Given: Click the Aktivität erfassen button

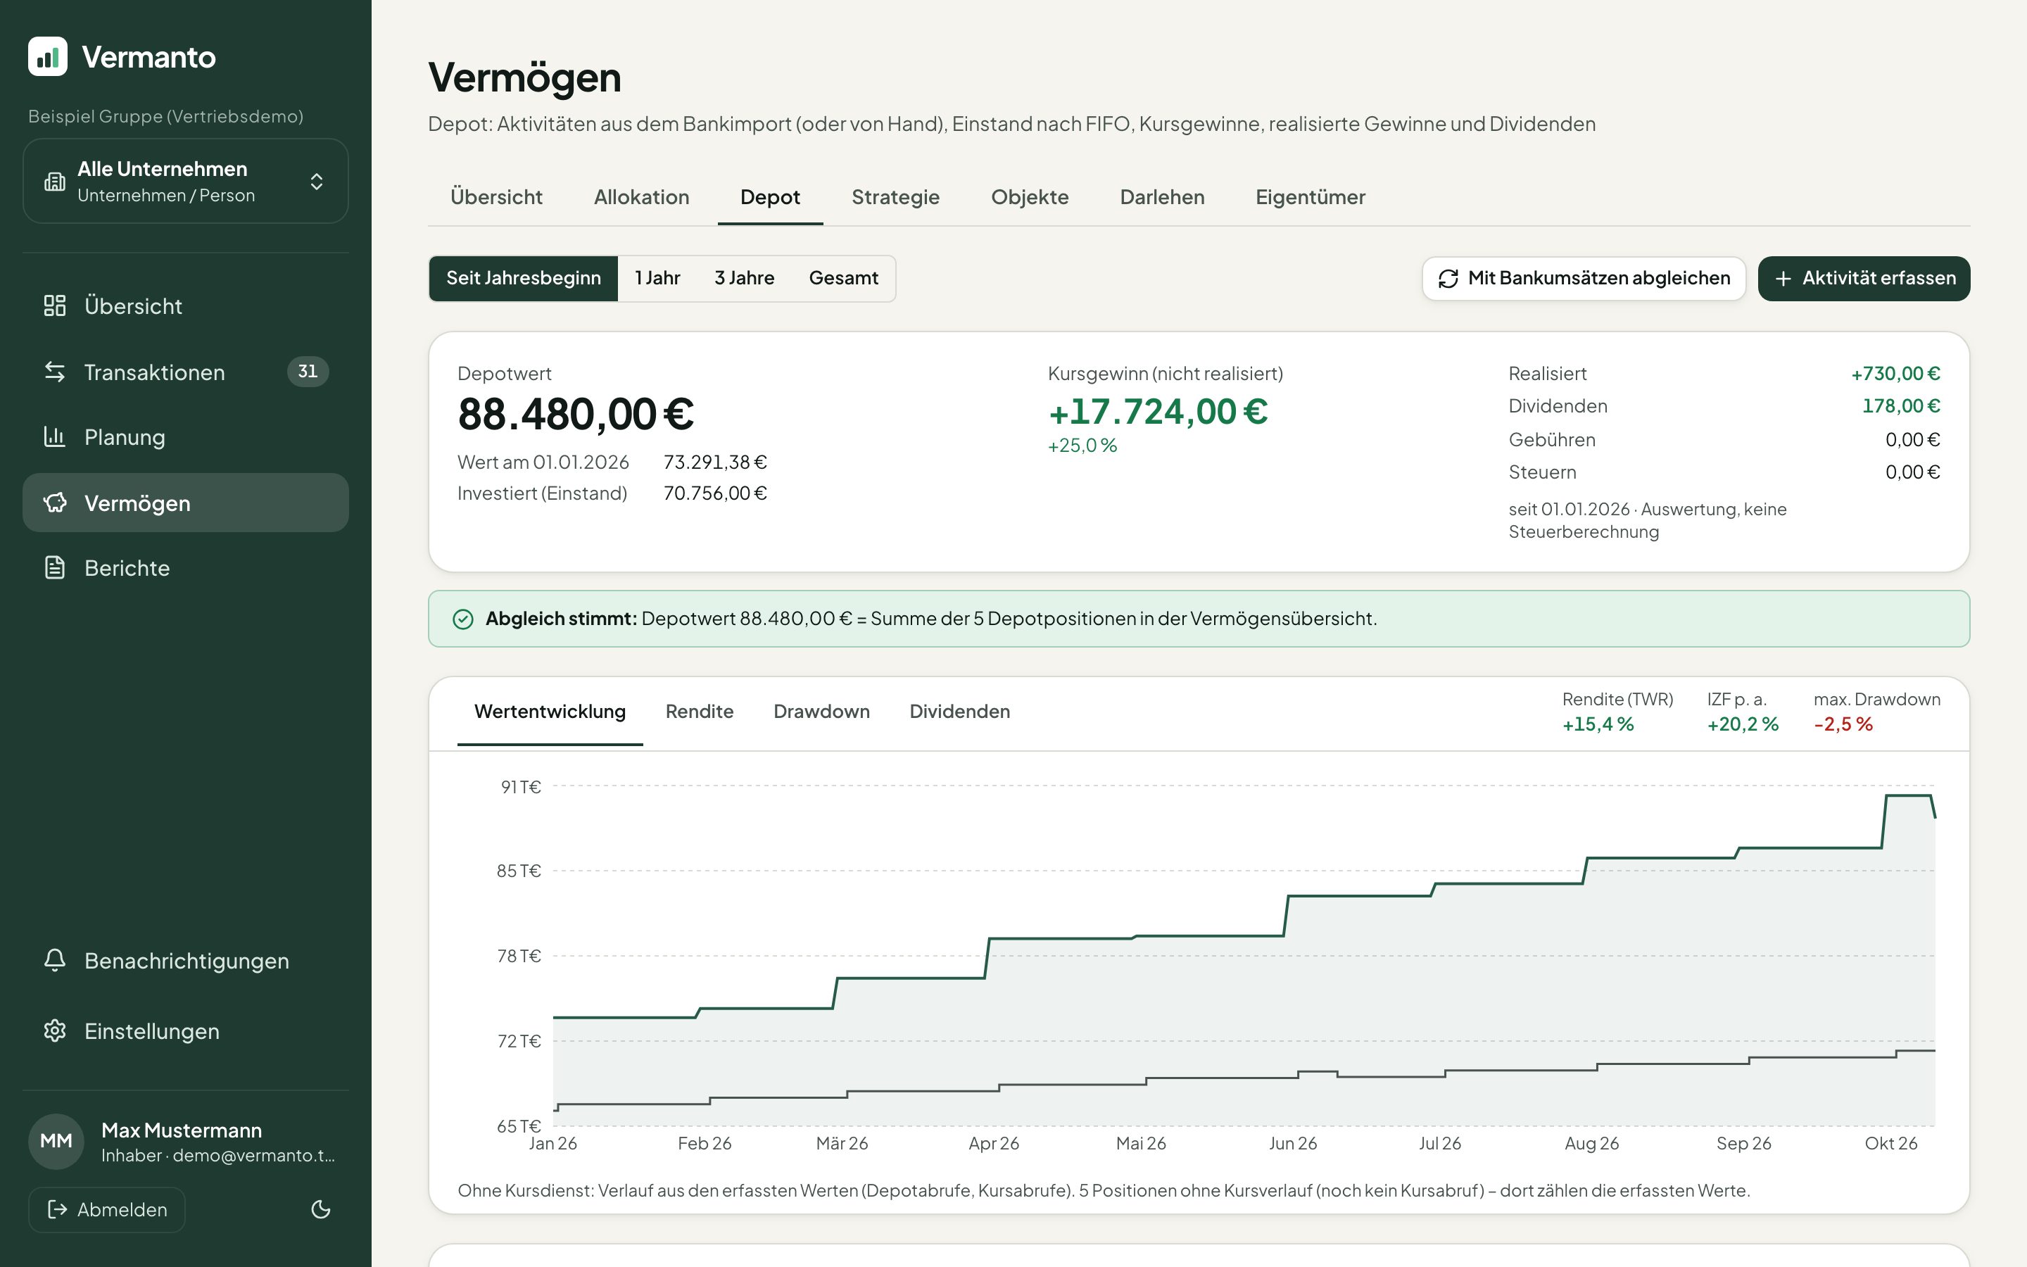Looking at the screenshot, I should 1864,278.
